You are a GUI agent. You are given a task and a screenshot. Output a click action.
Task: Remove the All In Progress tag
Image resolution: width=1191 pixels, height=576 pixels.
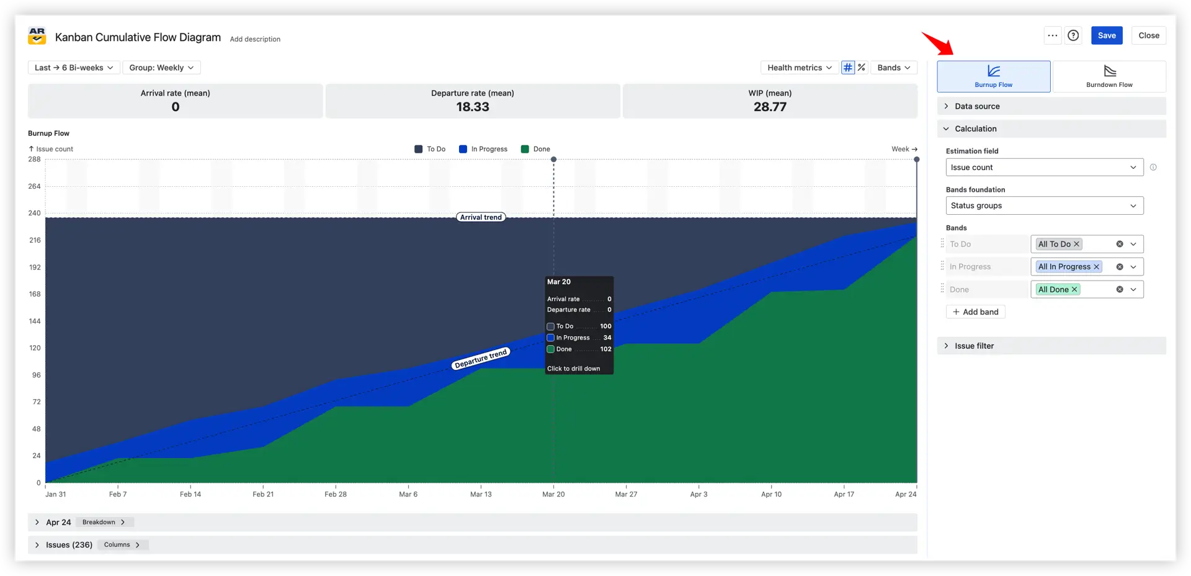tap(1097, 267)
